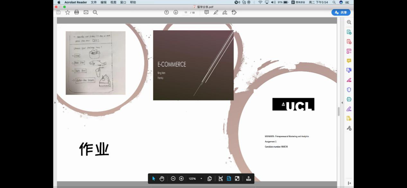Go to the next page with the down arrow
407x188 pixels.
click(176, 12)
